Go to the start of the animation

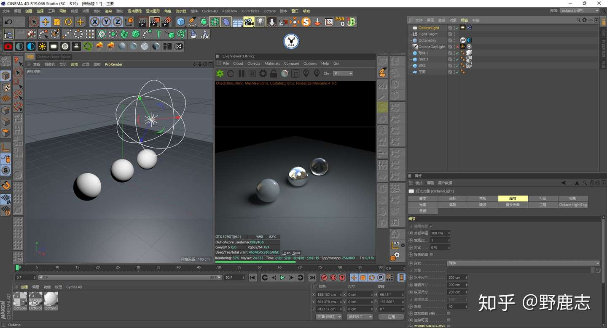click(x=252, y=278)
